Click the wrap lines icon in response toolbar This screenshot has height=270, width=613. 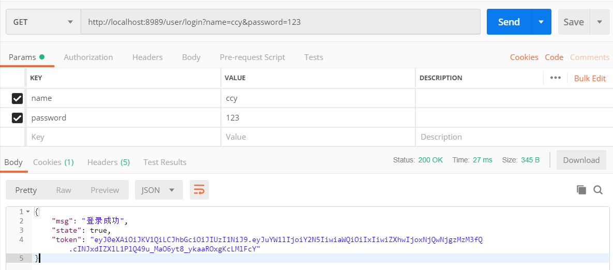(199, 190)
